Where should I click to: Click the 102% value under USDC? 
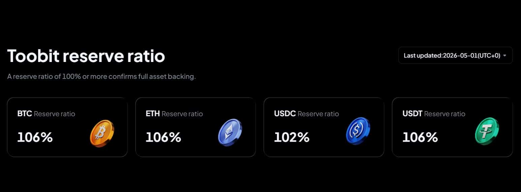pyautogui.click(x=292, y=137)
